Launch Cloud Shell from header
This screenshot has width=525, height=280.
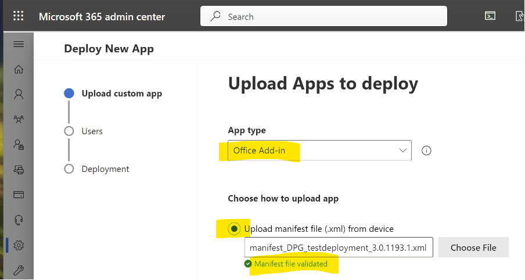(490, 16)
